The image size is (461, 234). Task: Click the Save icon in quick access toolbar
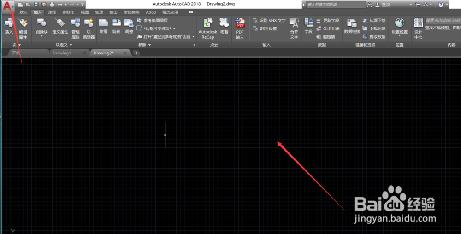point(36,5)
